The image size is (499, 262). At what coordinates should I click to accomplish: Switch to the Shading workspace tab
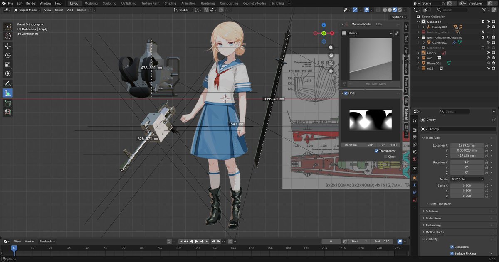click(170, 3)
